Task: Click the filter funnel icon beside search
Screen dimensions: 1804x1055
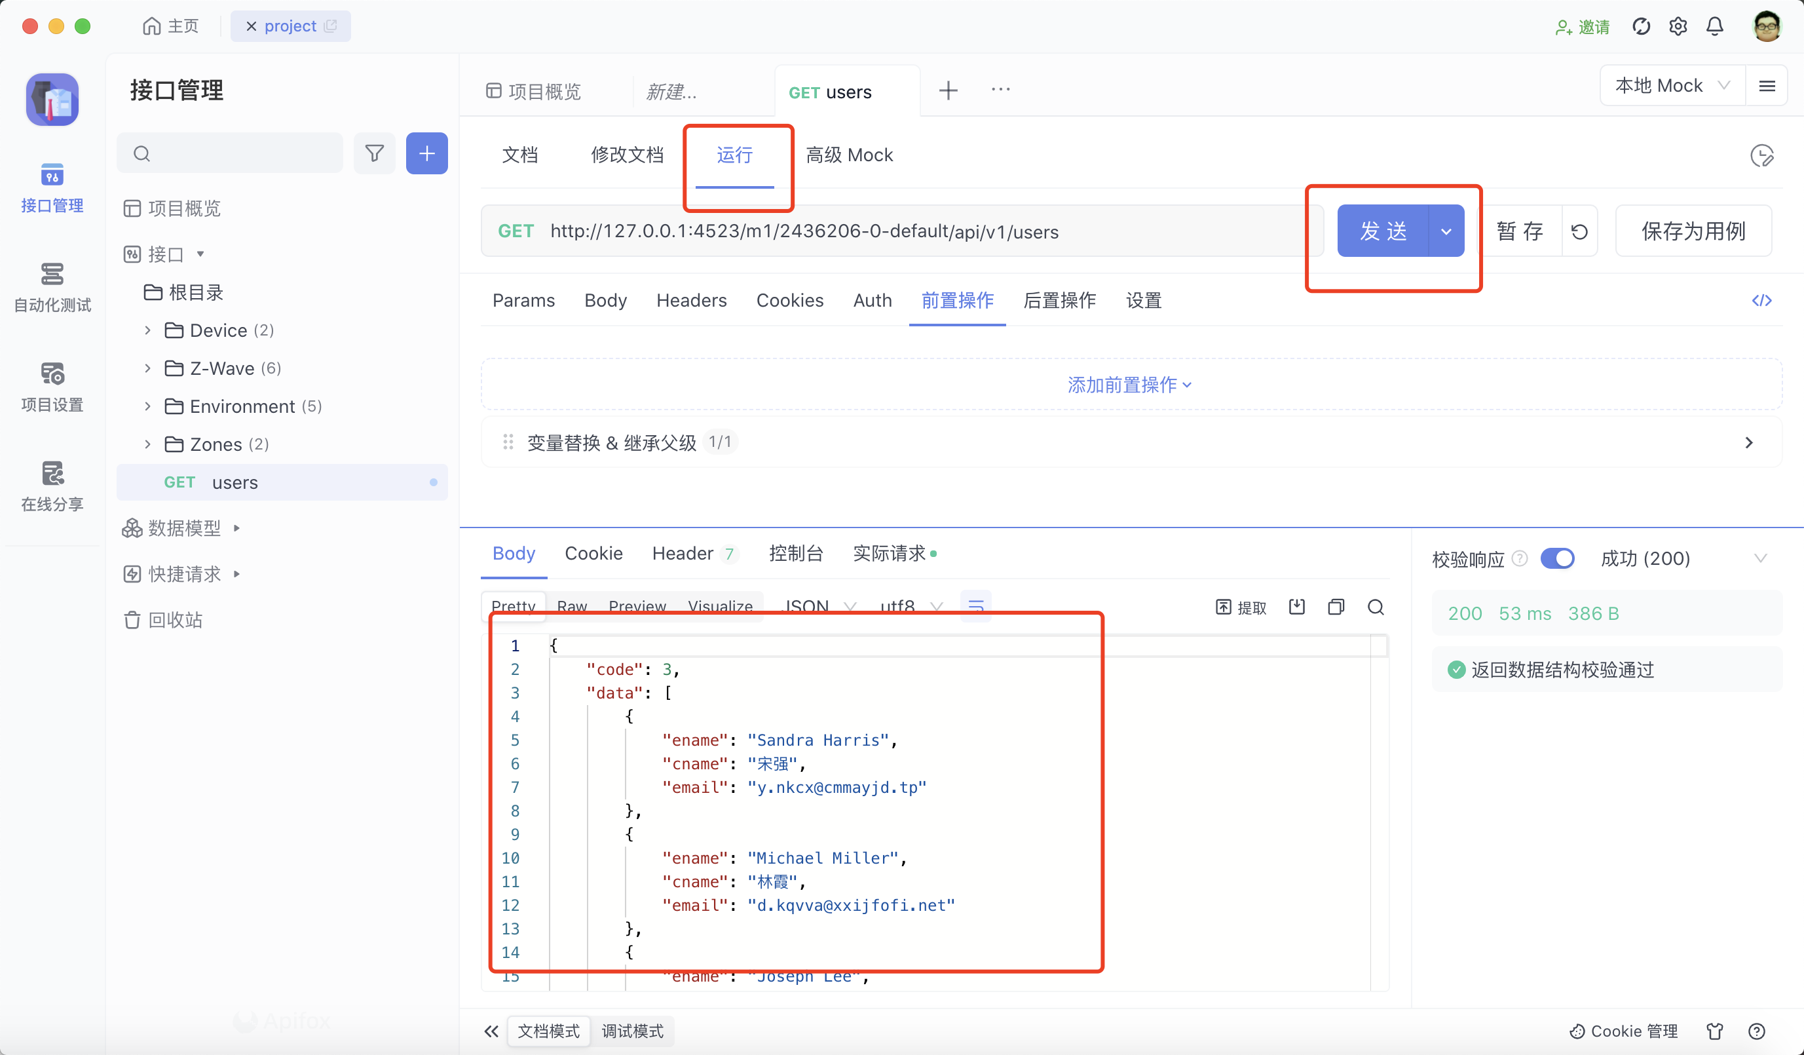Action: point(375,153)
